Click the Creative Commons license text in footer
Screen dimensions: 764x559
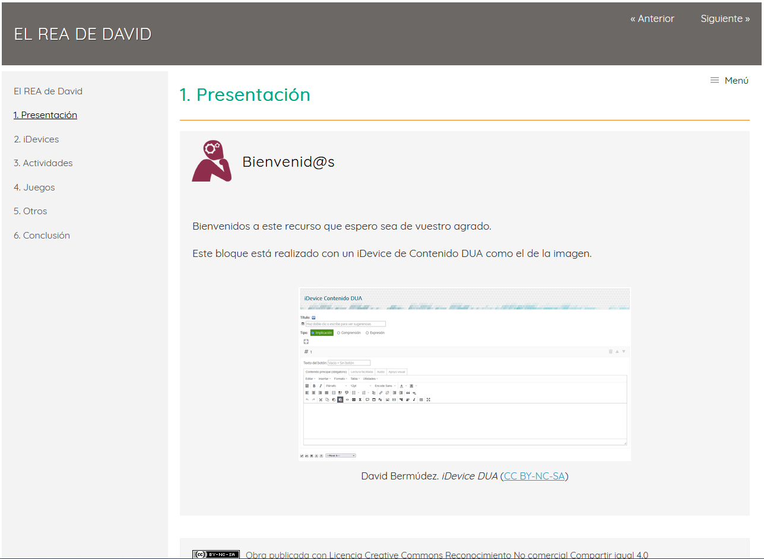[447, 555]
